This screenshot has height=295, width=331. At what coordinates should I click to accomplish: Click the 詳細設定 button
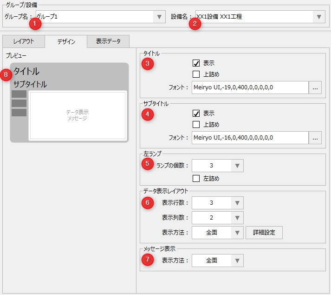click(x=264, y=233)
